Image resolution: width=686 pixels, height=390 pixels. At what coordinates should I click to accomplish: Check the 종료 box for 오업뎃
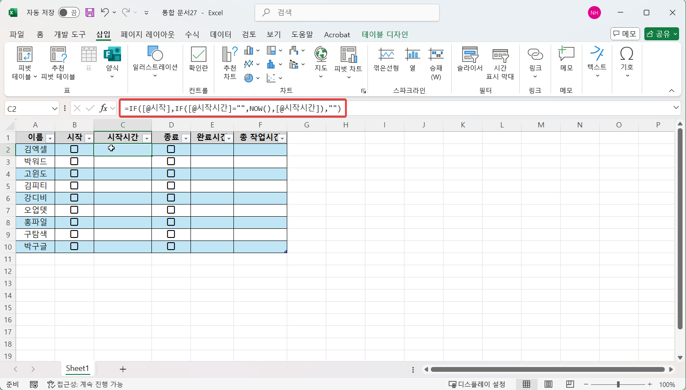click(171, 210)
